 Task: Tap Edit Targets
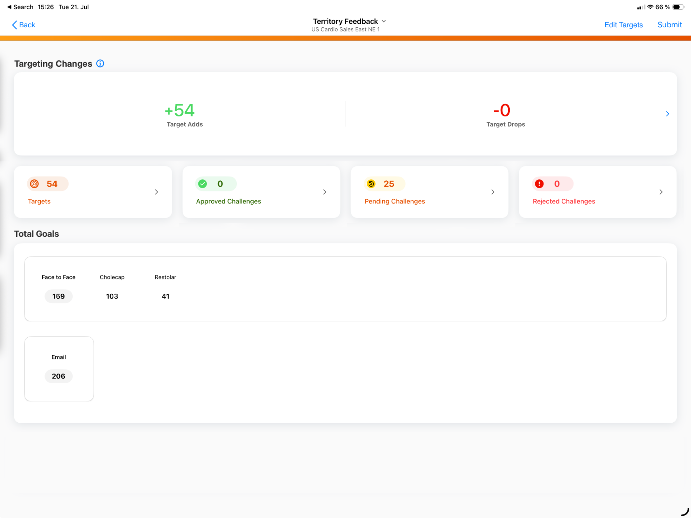pyautogui.click(x=623, y=25)
